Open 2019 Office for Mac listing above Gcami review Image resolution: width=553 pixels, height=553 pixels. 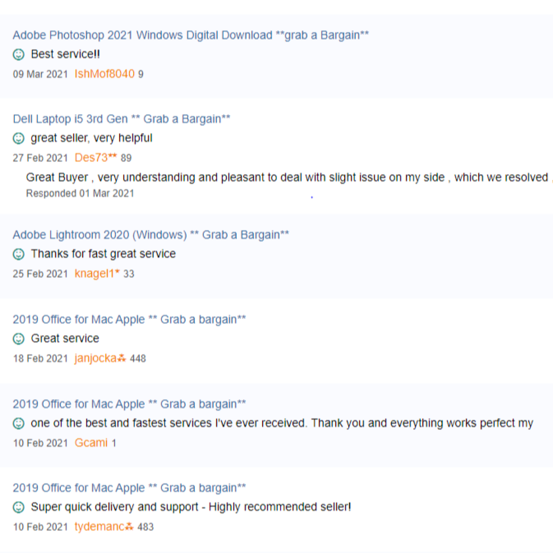click(129, 404)
